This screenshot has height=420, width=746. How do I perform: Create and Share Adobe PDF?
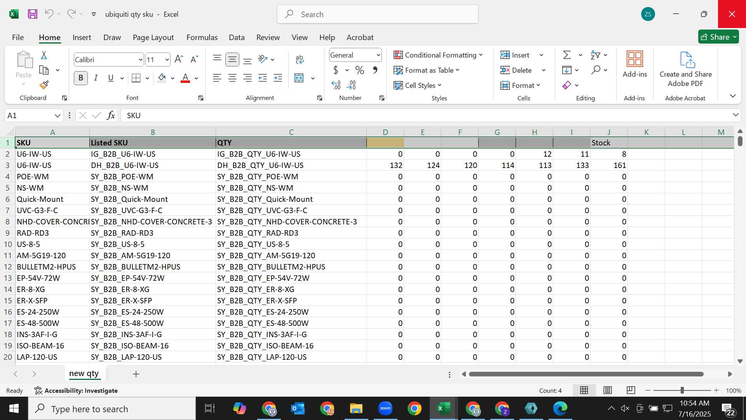pos(686,69)
